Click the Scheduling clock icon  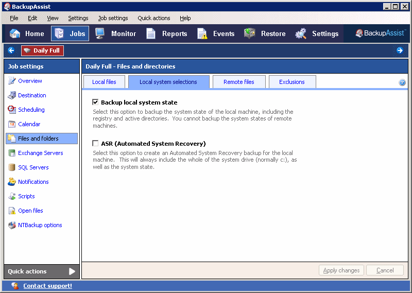12,110
